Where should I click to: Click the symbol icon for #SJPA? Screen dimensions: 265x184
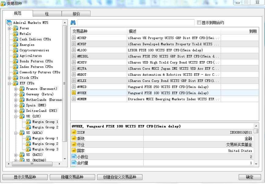[x=74, y=68]
